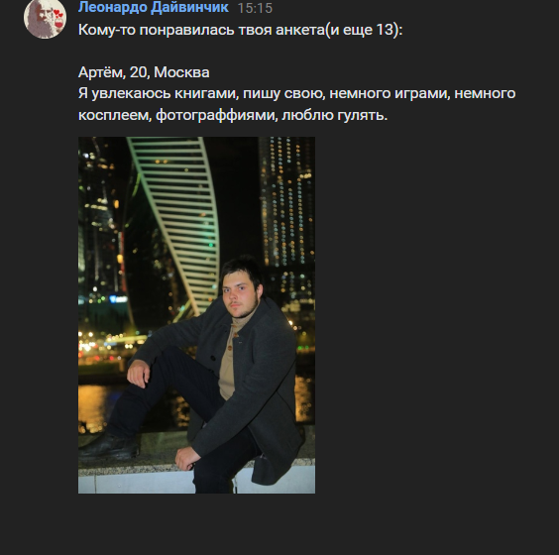
Task: Click the black boot in the photo
Action: pos(109,446)
